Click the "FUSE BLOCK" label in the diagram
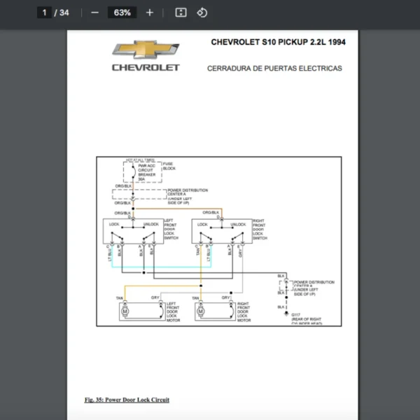 169,166
